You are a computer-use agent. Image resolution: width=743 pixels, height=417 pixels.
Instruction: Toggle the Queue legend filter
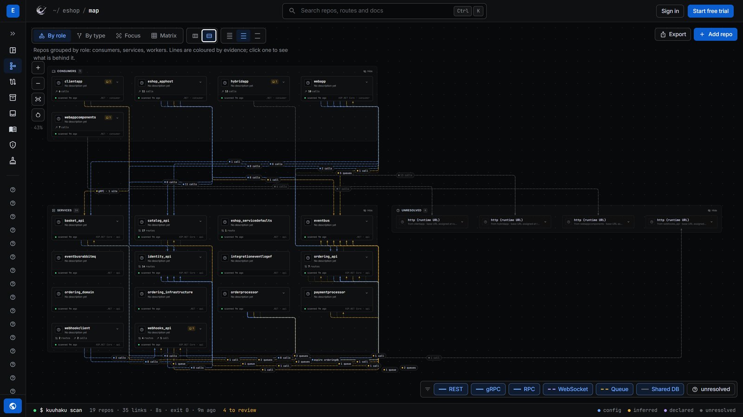pyautogui.click(x=614, y=389)
